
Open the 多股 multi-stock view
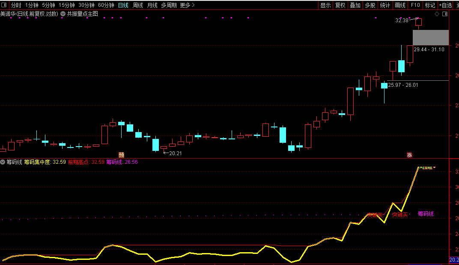tap(370, 5)
